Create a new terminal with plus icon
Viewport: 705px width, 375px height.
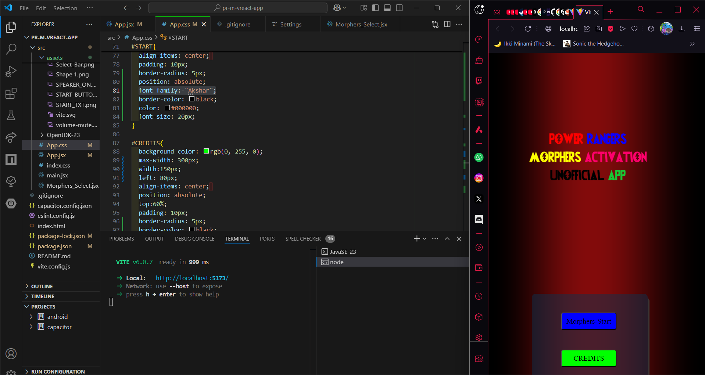(416, 239)
